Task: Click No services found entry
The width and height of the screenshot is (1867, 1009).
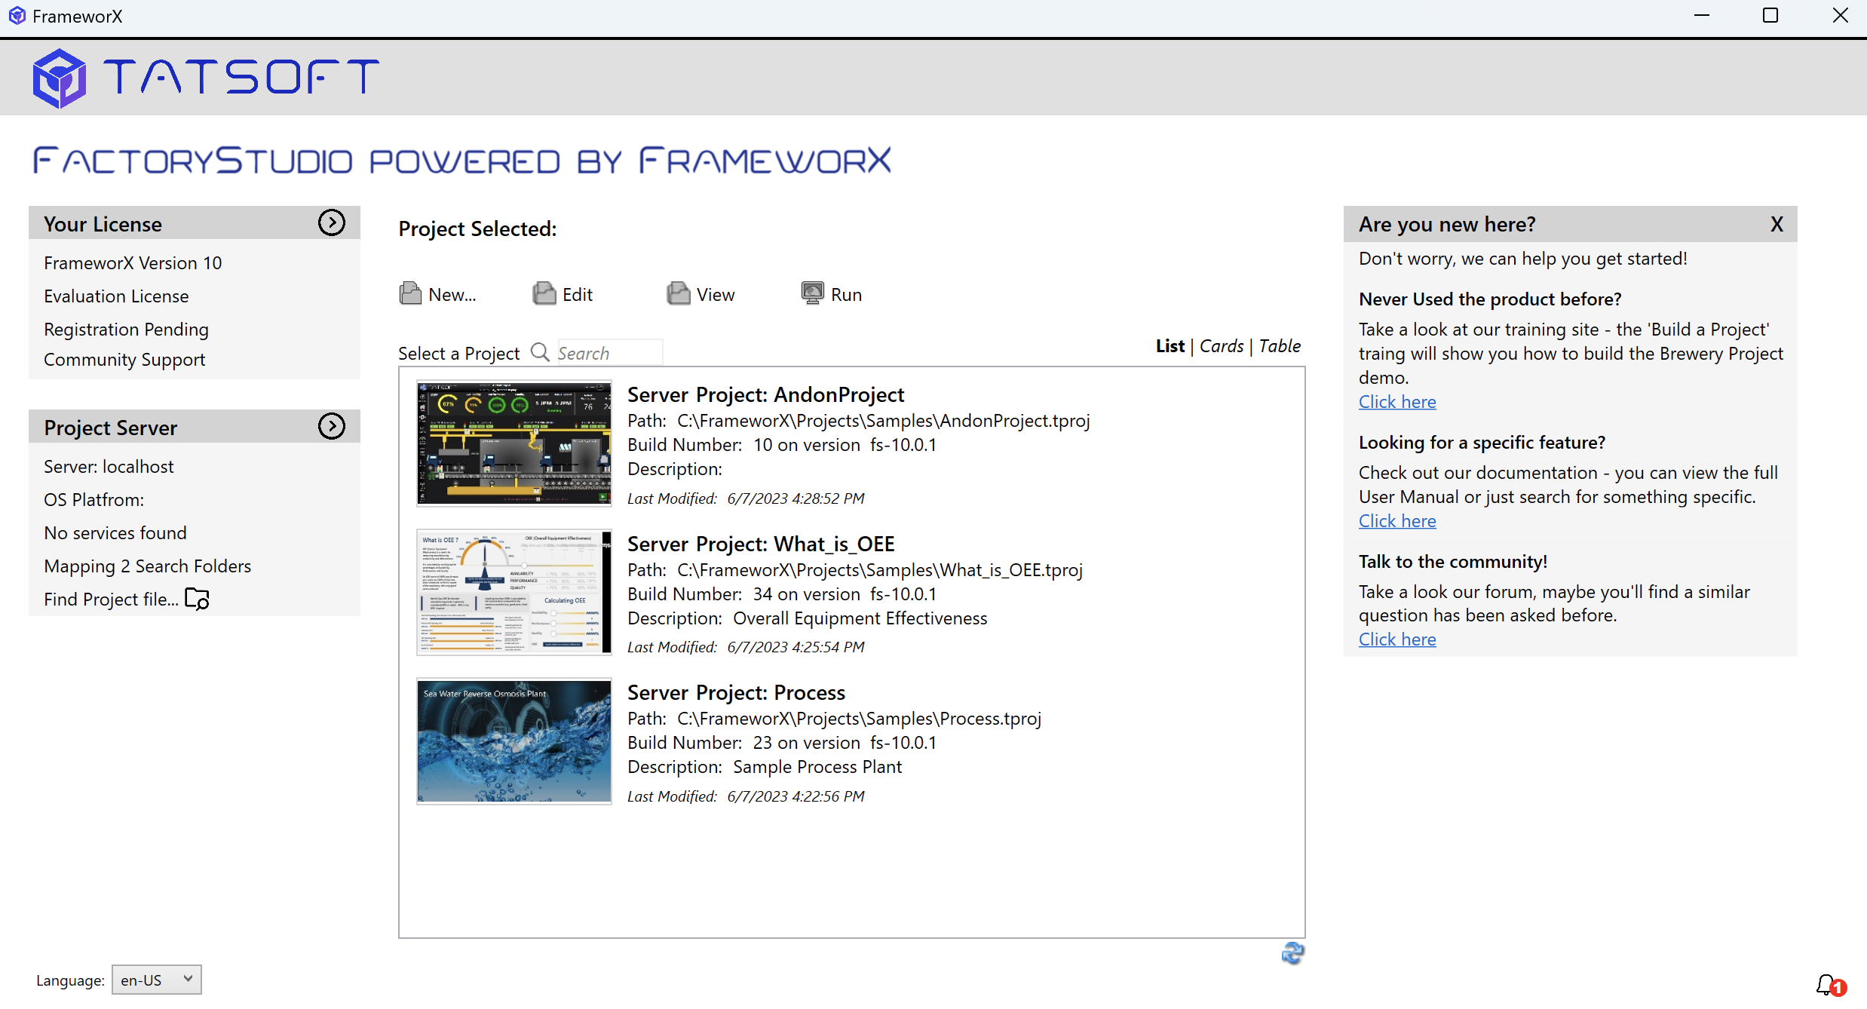Action: pyautogui.click(x=115, y=533)
